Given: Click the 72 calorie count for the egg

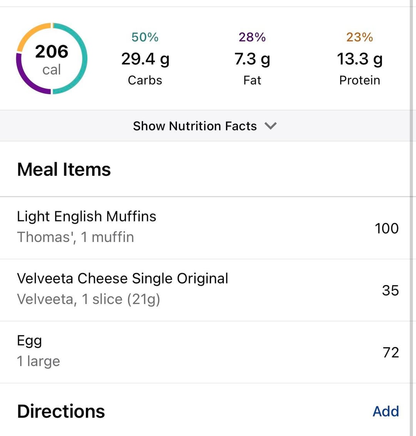Looking at the screenshot, I should pyautogui.click(x=390, y=352).
